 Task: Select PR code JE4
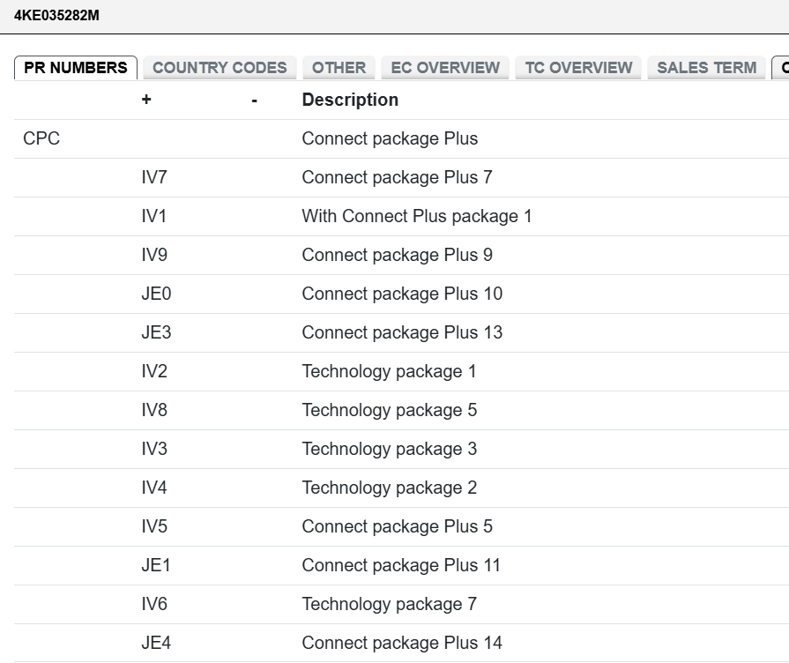pyautogui.click(x=156, y=643)
